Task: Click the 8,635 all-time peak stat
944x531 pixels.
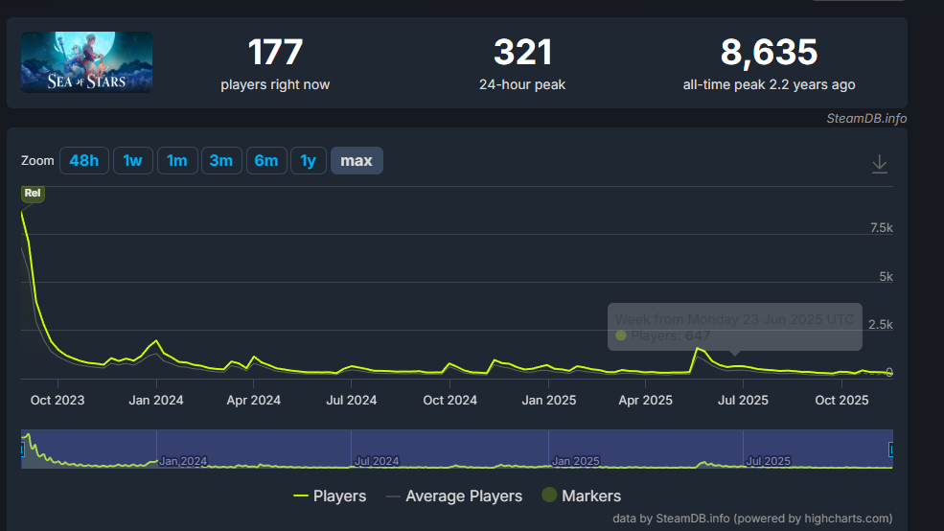Action: 769,53
